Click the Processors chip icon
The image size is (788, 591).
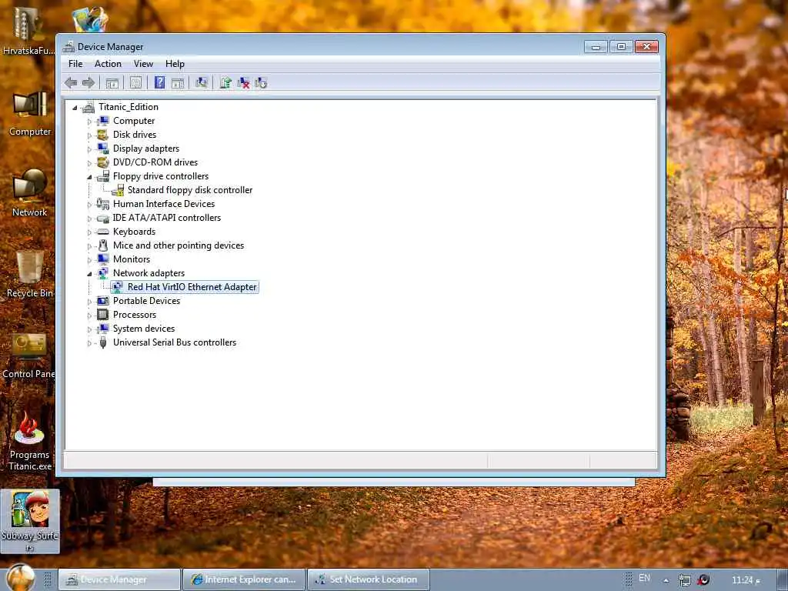click(103, 315)
